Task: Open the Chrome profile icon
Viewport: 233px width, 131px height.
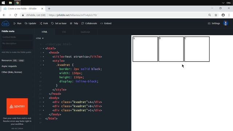Action: [x=223, y=15]
